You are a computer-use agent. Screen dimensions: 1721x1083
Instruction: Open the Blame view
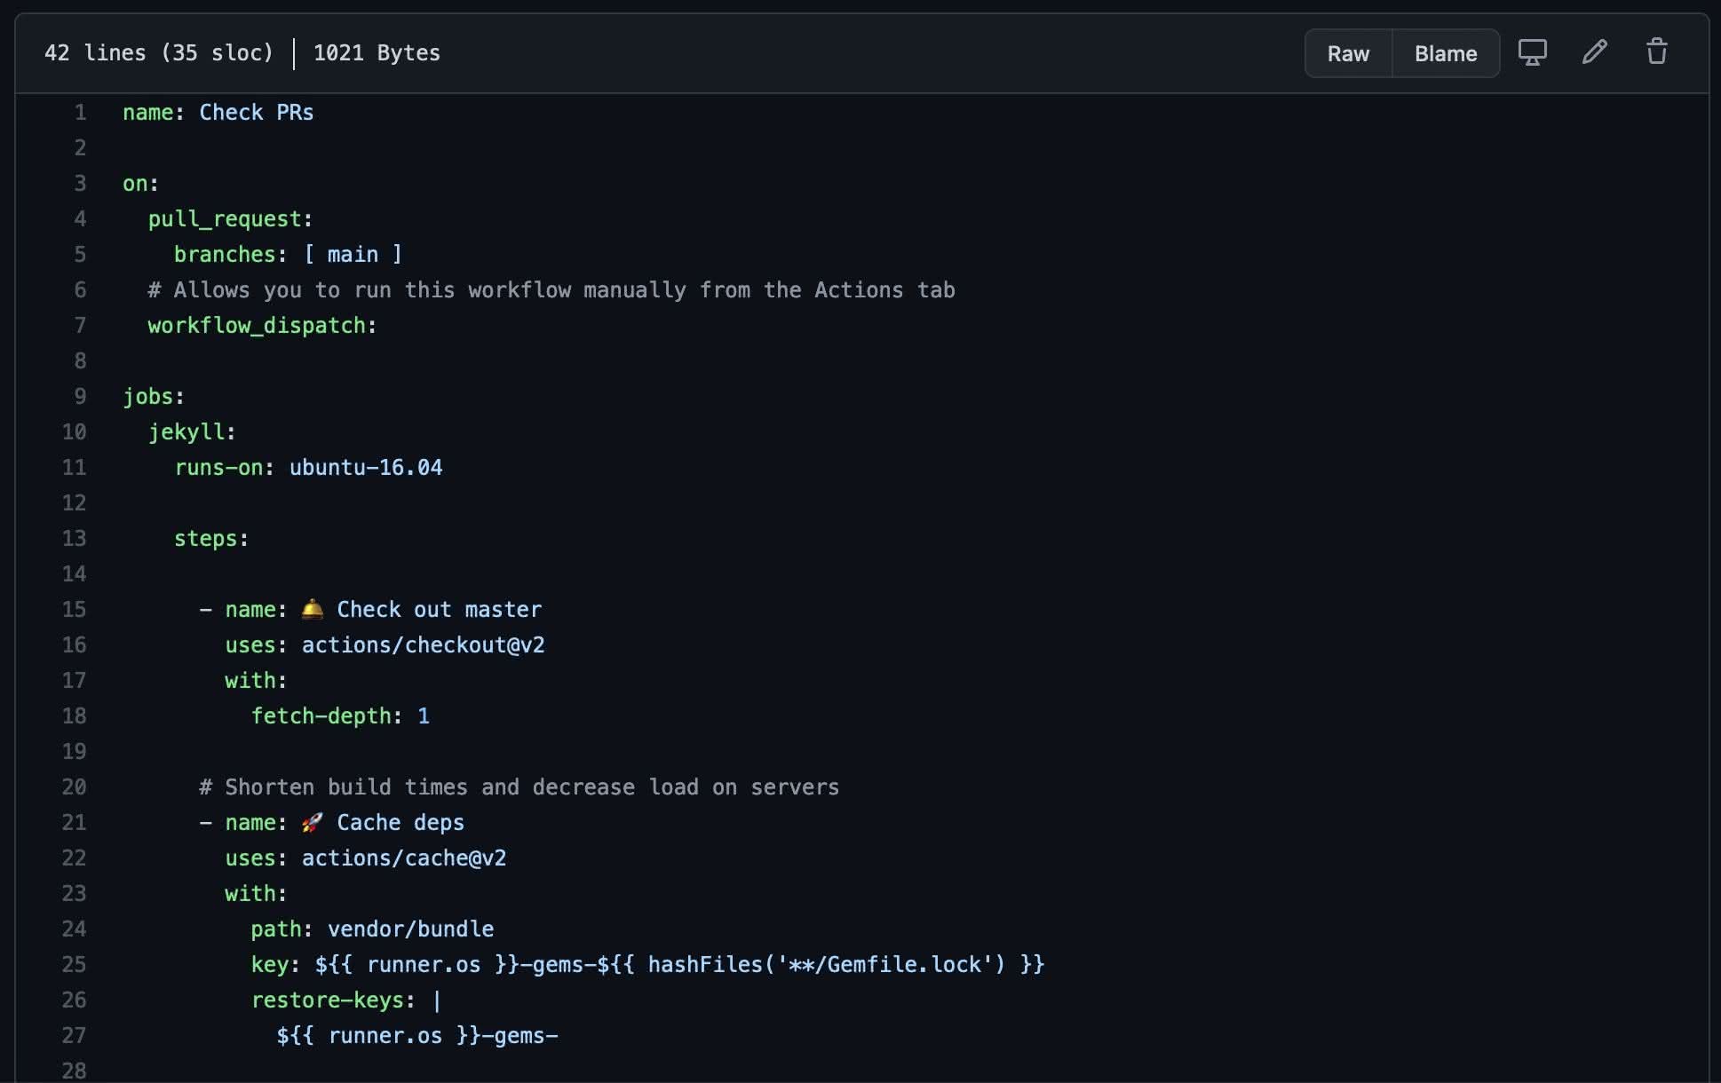pos(1445,53)
